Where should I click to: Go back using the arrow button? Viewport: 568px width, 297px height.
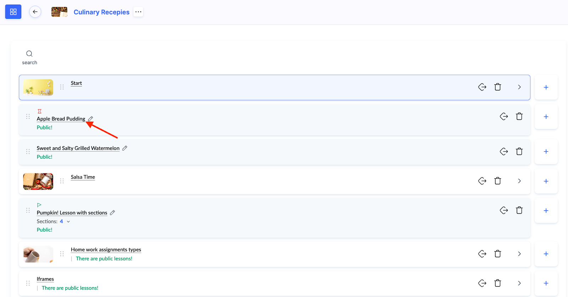(x=35, y=12)
